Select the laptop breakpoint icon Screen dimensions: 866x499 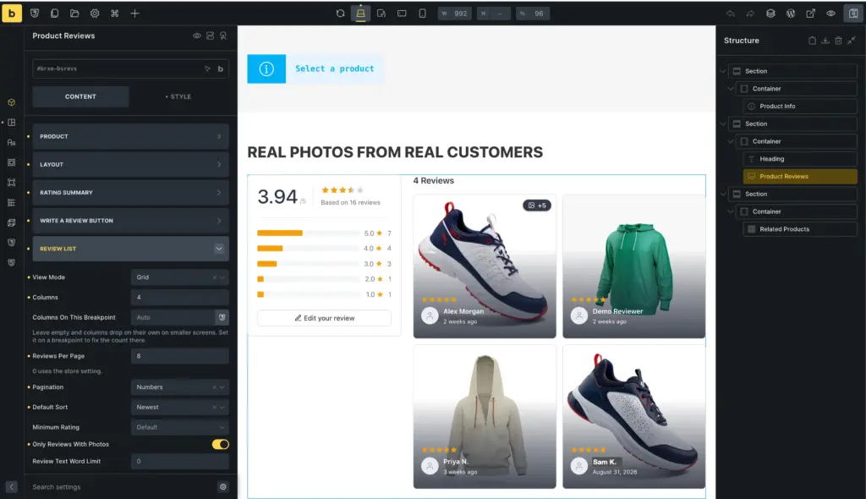[x=360, y=14]
